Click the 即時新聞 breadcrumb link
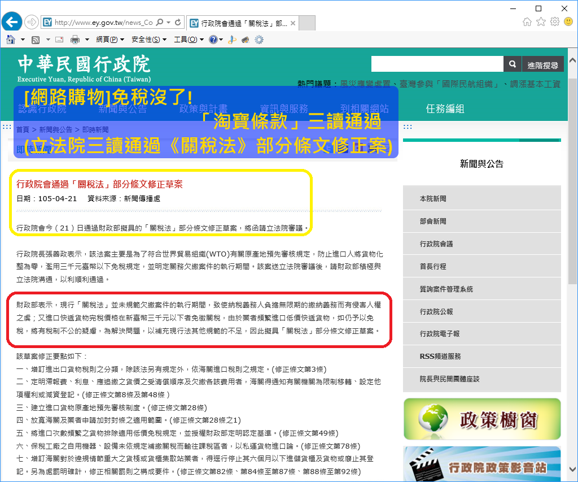Screen dimensions: 578x482 tap(95, 129)
